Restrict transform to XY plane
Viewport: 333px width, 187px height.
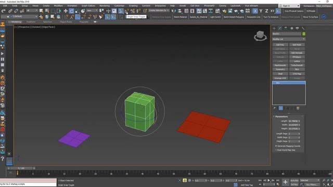pos(272,11)
